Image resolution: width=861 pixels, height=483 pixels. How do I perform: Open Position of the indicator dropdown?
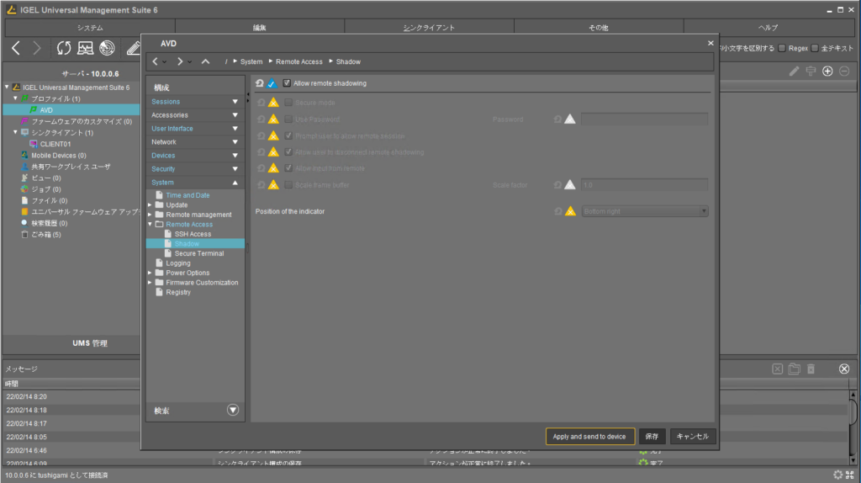point(644,211)
